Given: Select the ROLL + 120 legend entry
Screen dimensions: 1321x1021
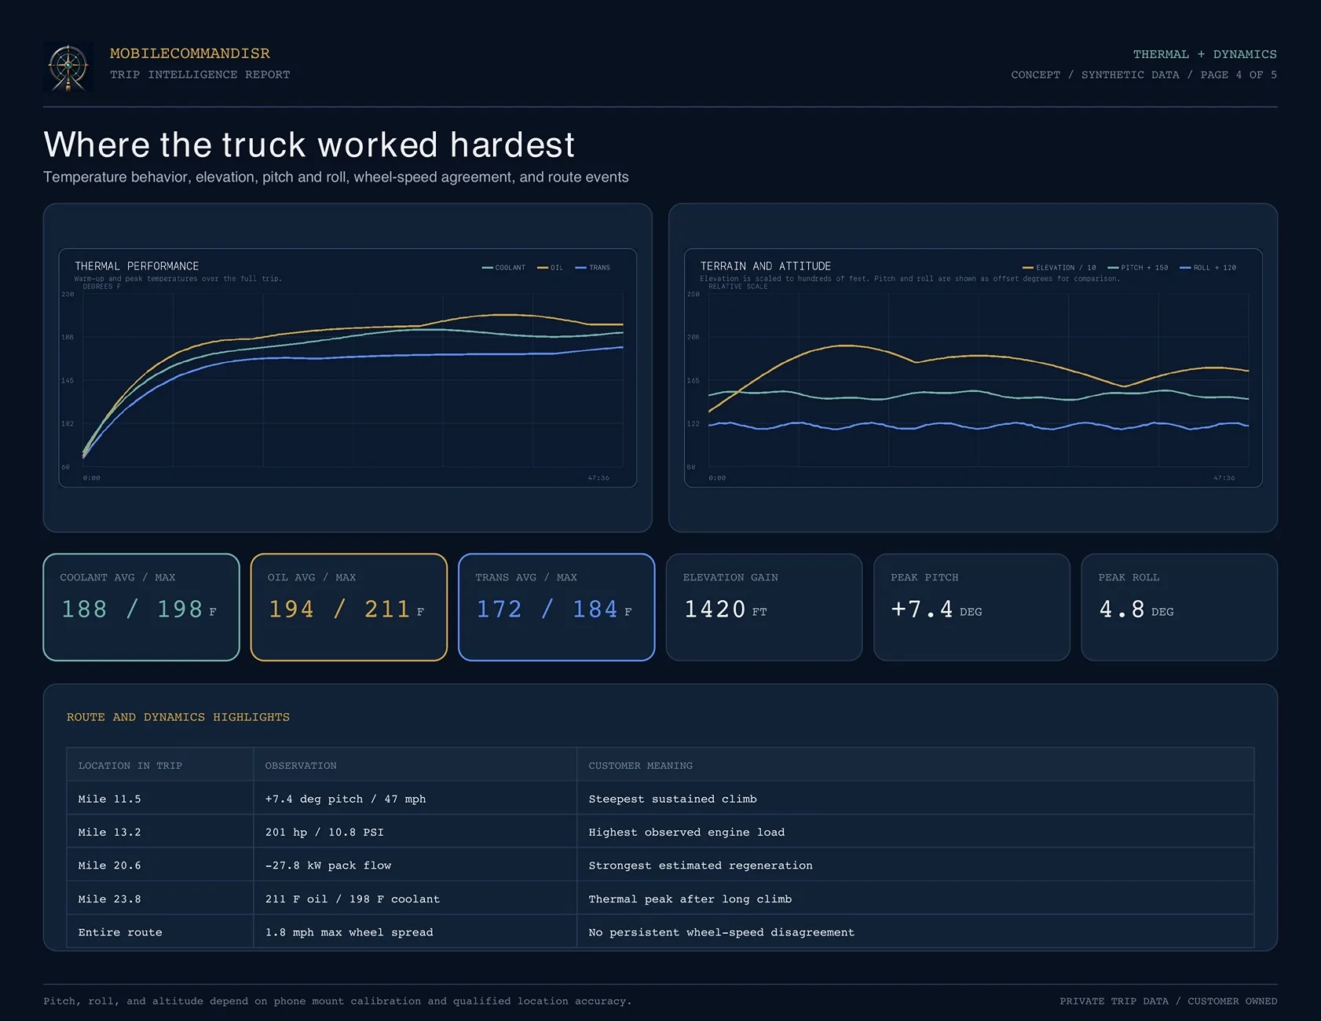Looking at the screenshot, I should [1208, 268].
